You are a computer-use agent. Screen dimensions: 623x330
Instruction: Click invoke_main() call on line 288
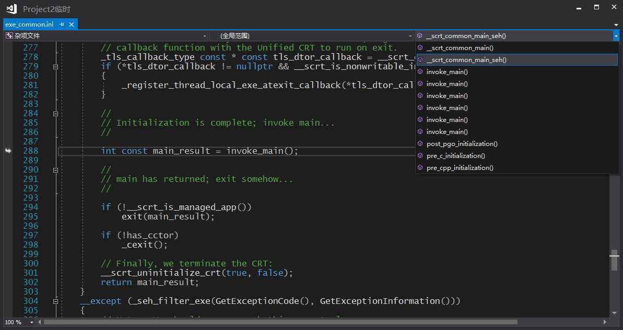tap(260, 151)
